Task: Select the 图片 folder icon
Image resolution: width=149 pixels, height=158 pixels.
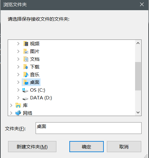Action: pyautogui.click(x=26, y=52)
